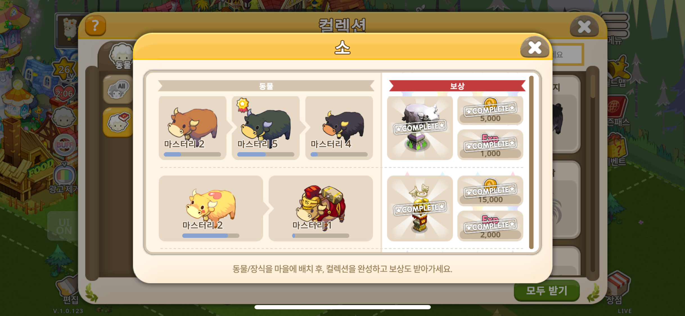This screenshot has width=685, height=316.
Task: Close the 소 popup window
Action: click(535, 47)
